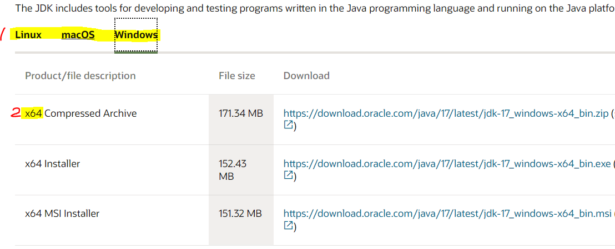
Task: Open the jdk-17_windows-x64_bin.zip download link
Action: (x=446, y=113)
